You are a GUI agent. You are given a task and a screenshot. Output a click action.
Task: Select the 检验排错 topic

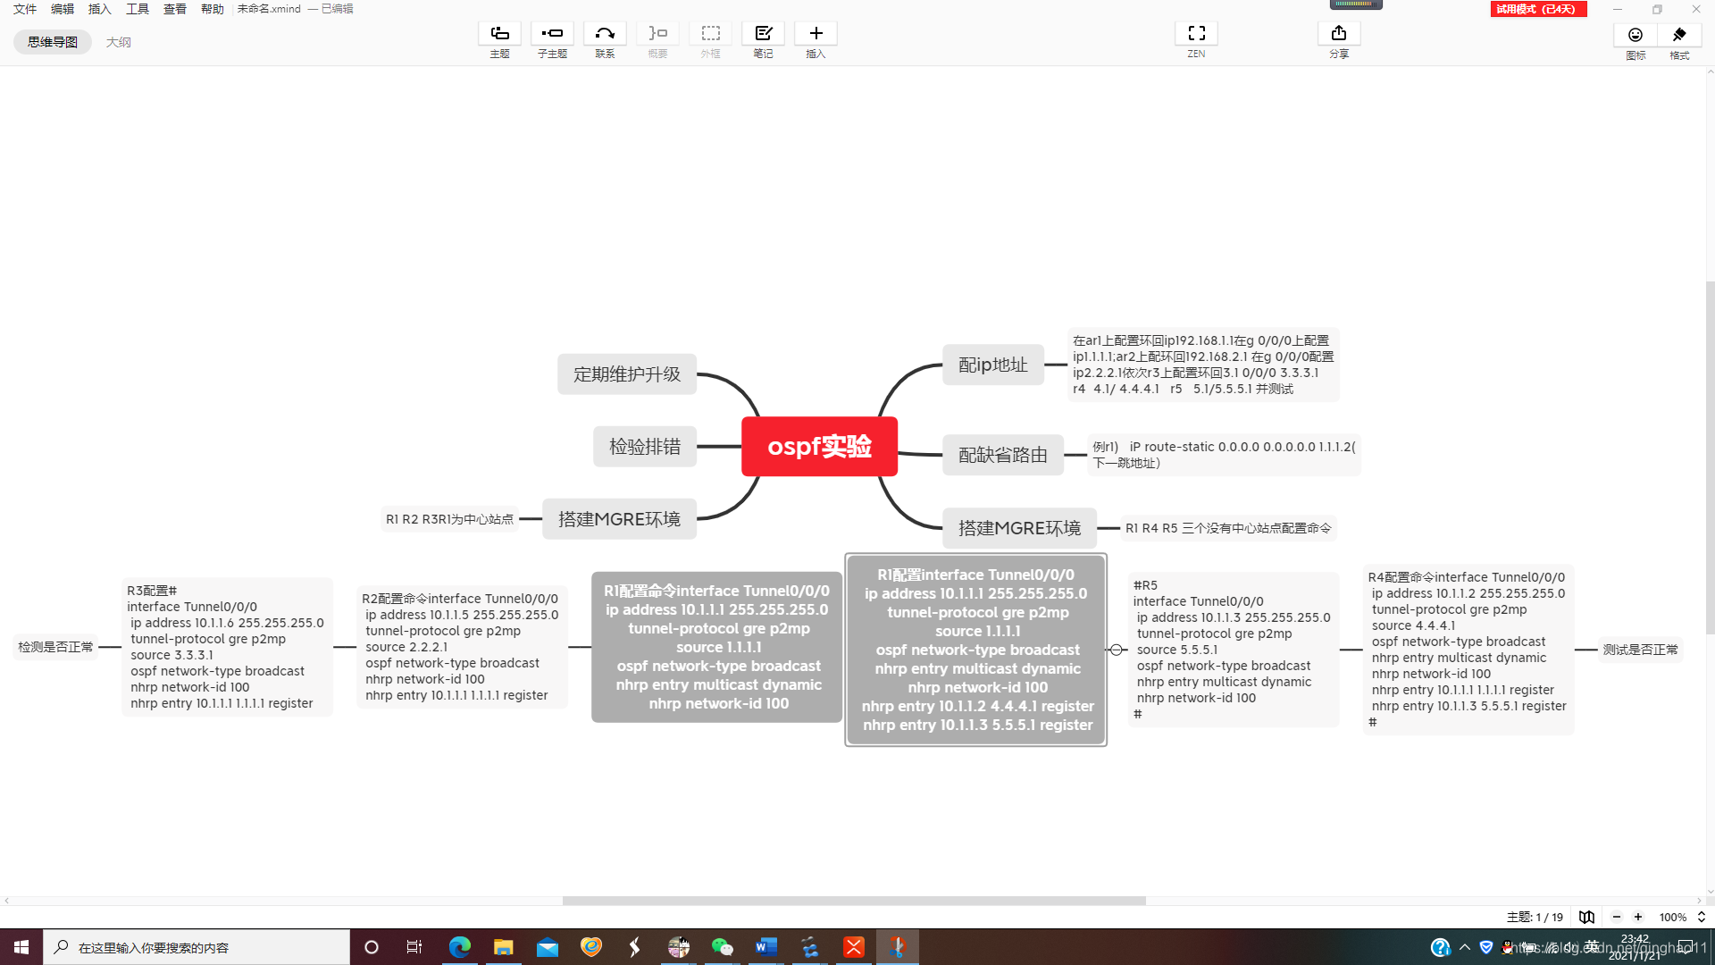point(645,446)
